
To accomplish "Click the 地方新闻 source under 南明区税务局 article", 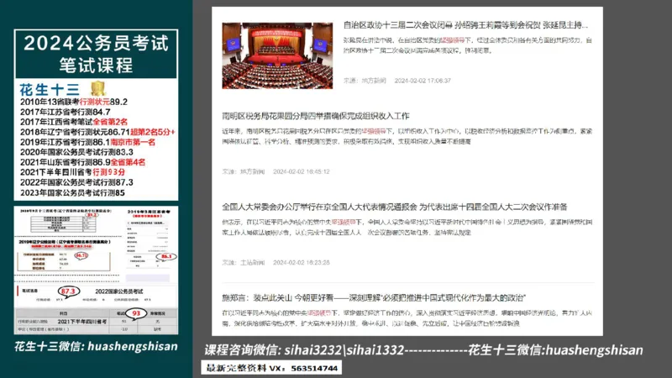I will click(252, 171).
